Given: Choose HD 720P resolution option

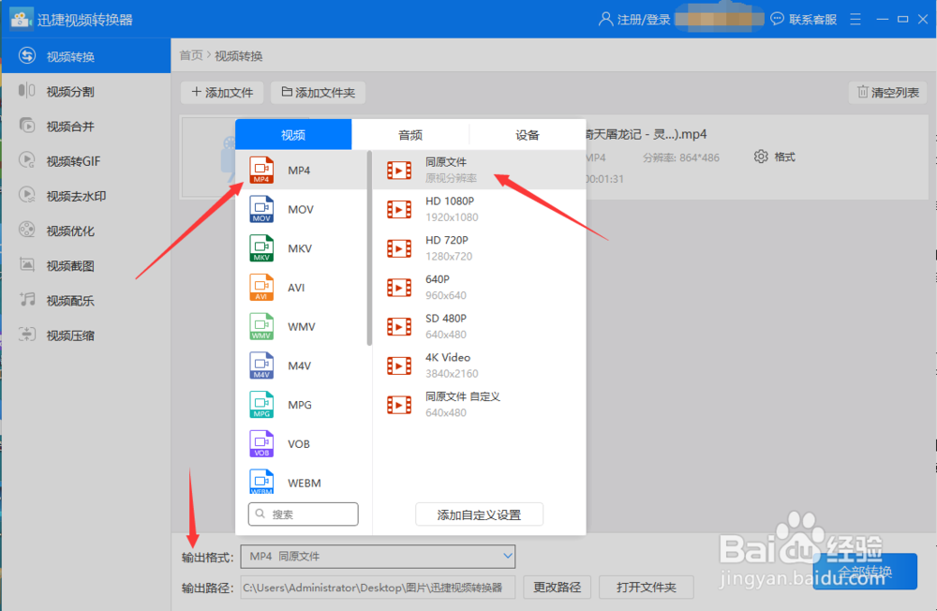Looking at the screenshot, I should click(x=479, y=248).
